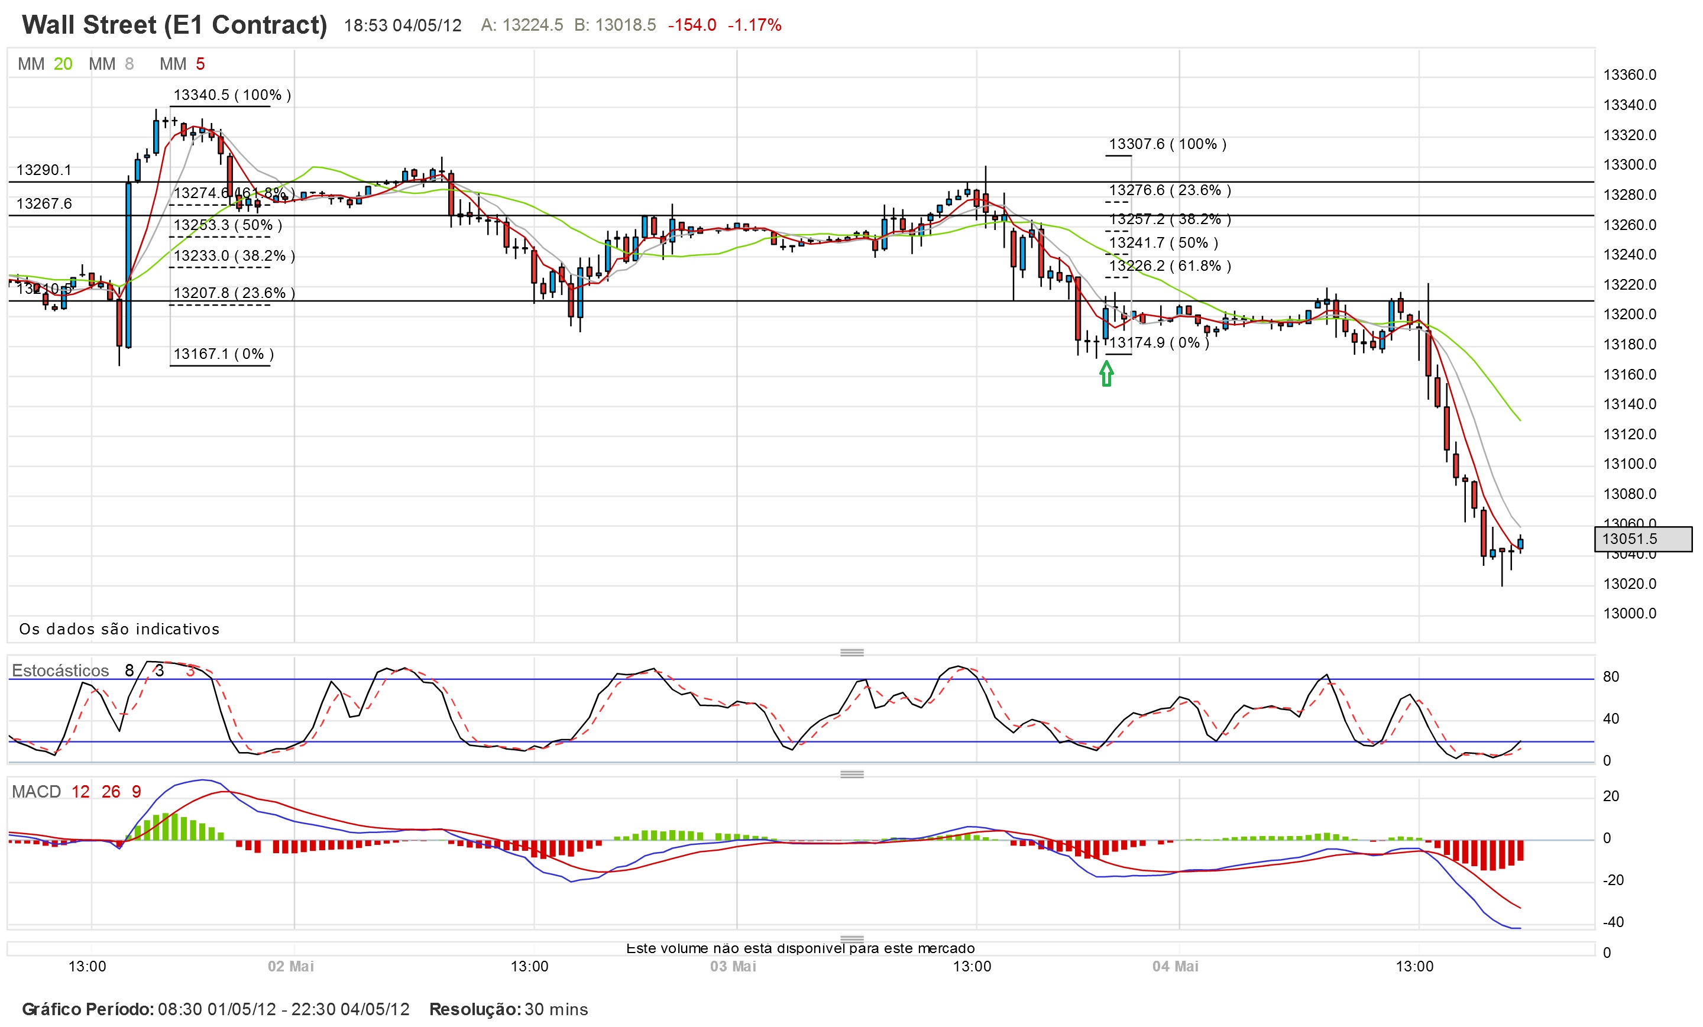Screen dimensions: 1703x1027
Task: Click the bid price B: 13018.5
Action: [x=615, y=25]
